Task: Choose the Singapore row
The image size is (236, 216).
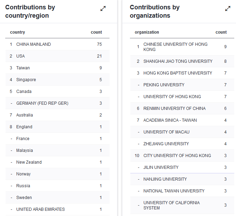Action: (x=26, y=80)
